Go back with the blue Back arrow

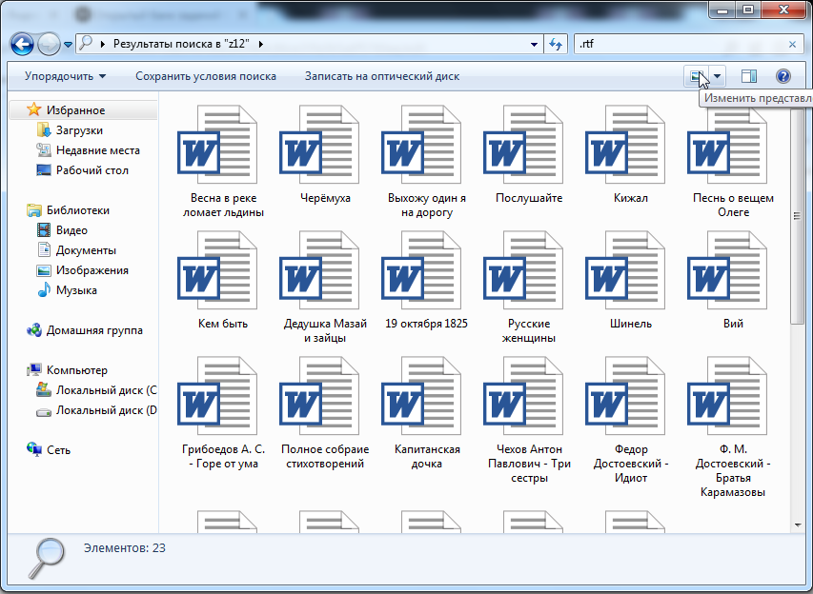[x=22, y=45]
